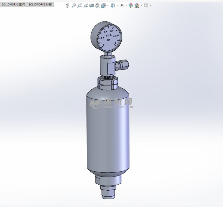Switch to the SOLIDWORKS 插件 tab
The height and width of the screenshot is (207, 223).
[14, 5]
